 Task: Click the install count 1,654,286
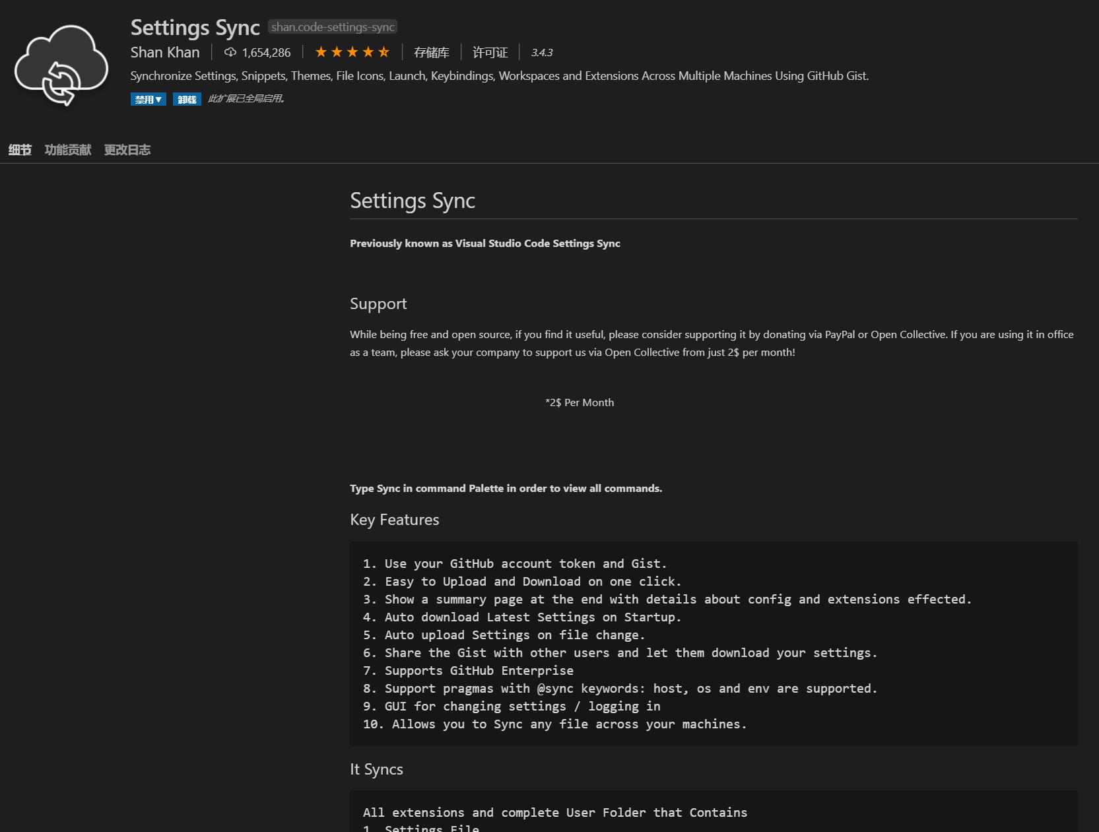click(266, 52)
